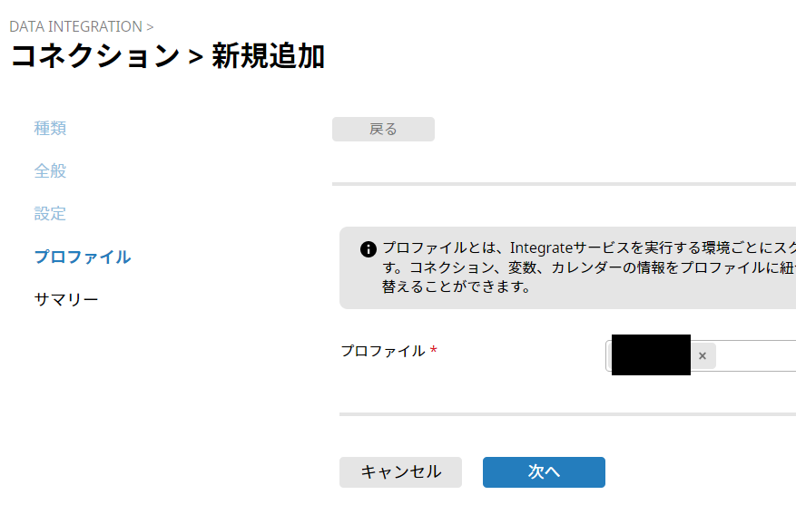
Task: Click the red required asterisk
Action: [434, 352]
